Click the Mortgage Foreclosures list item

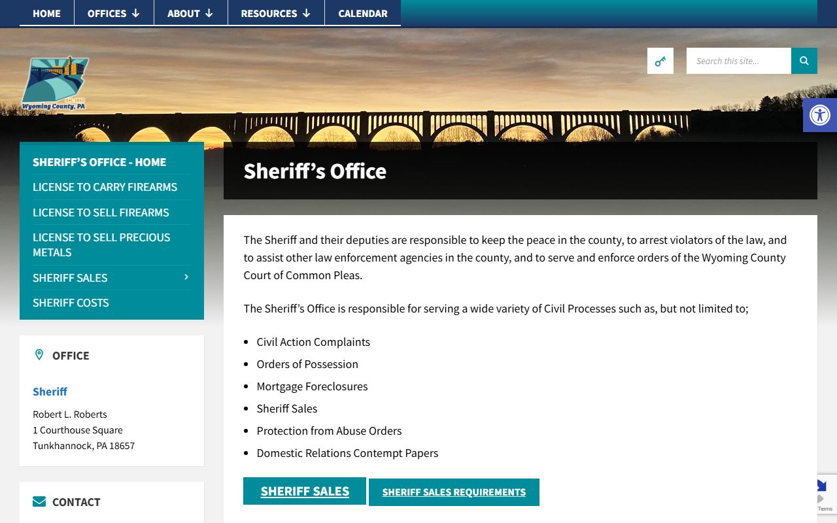click(x=312, y=386)
